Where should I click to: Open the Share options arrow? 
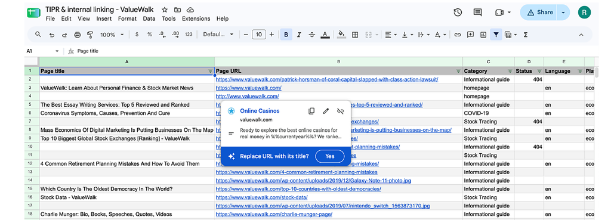(563, 13)
